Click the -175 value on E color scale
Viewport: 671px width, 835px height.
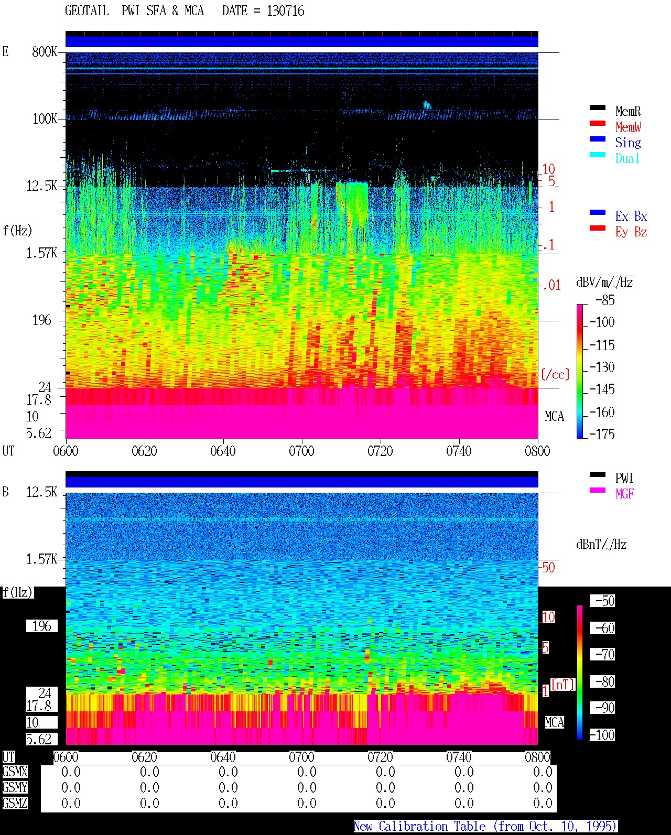(602, 434)
